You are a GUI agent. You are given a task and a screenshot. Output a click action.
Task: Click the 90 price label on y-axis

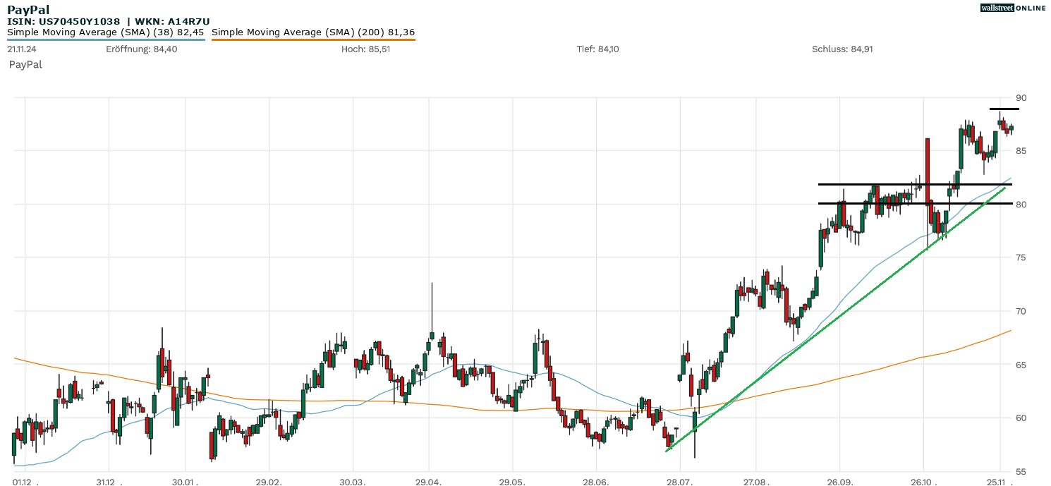(1021, 97)
